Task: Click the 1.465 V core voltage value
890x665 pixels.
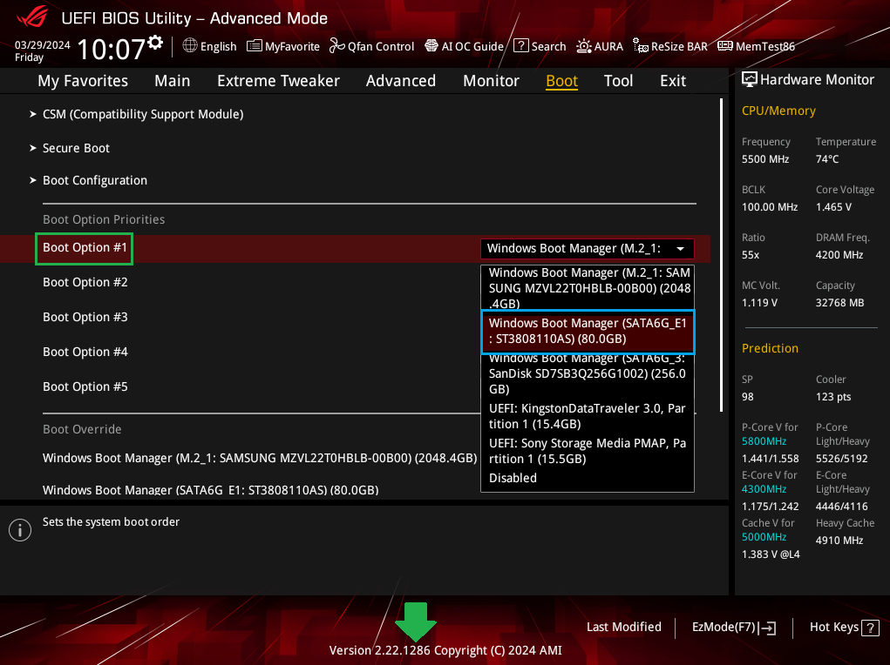Action: [x=833, y=207]
